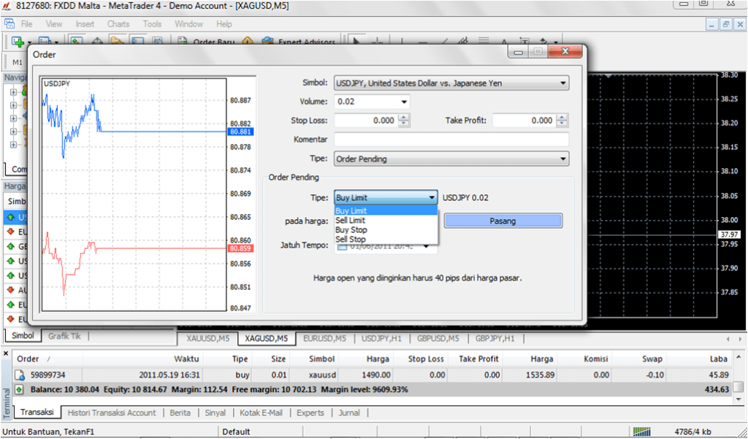Choose Buy Limit from the open list
748x439 pixels.
(386, 211)
